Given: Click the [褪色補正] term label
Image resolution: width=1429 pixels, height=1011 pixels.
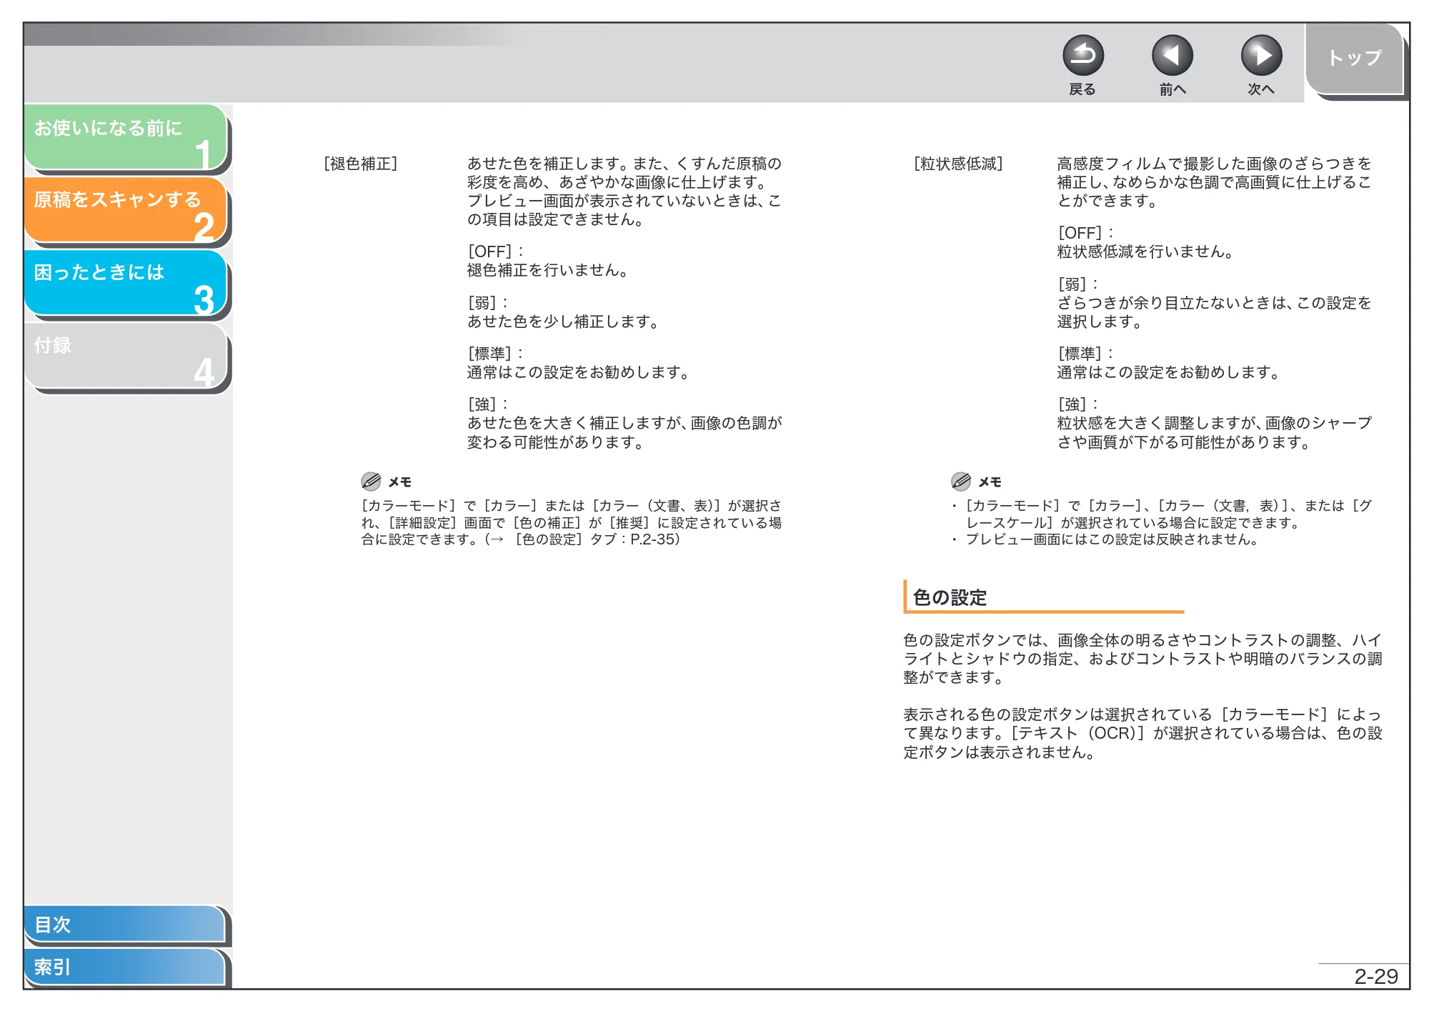Looking at the screenshot, I should click(x=361, y=164).
